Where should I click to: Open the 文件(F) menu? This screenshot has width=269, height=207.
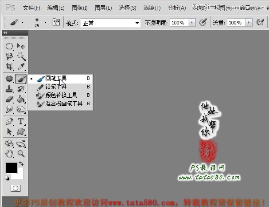click(31, 8)
